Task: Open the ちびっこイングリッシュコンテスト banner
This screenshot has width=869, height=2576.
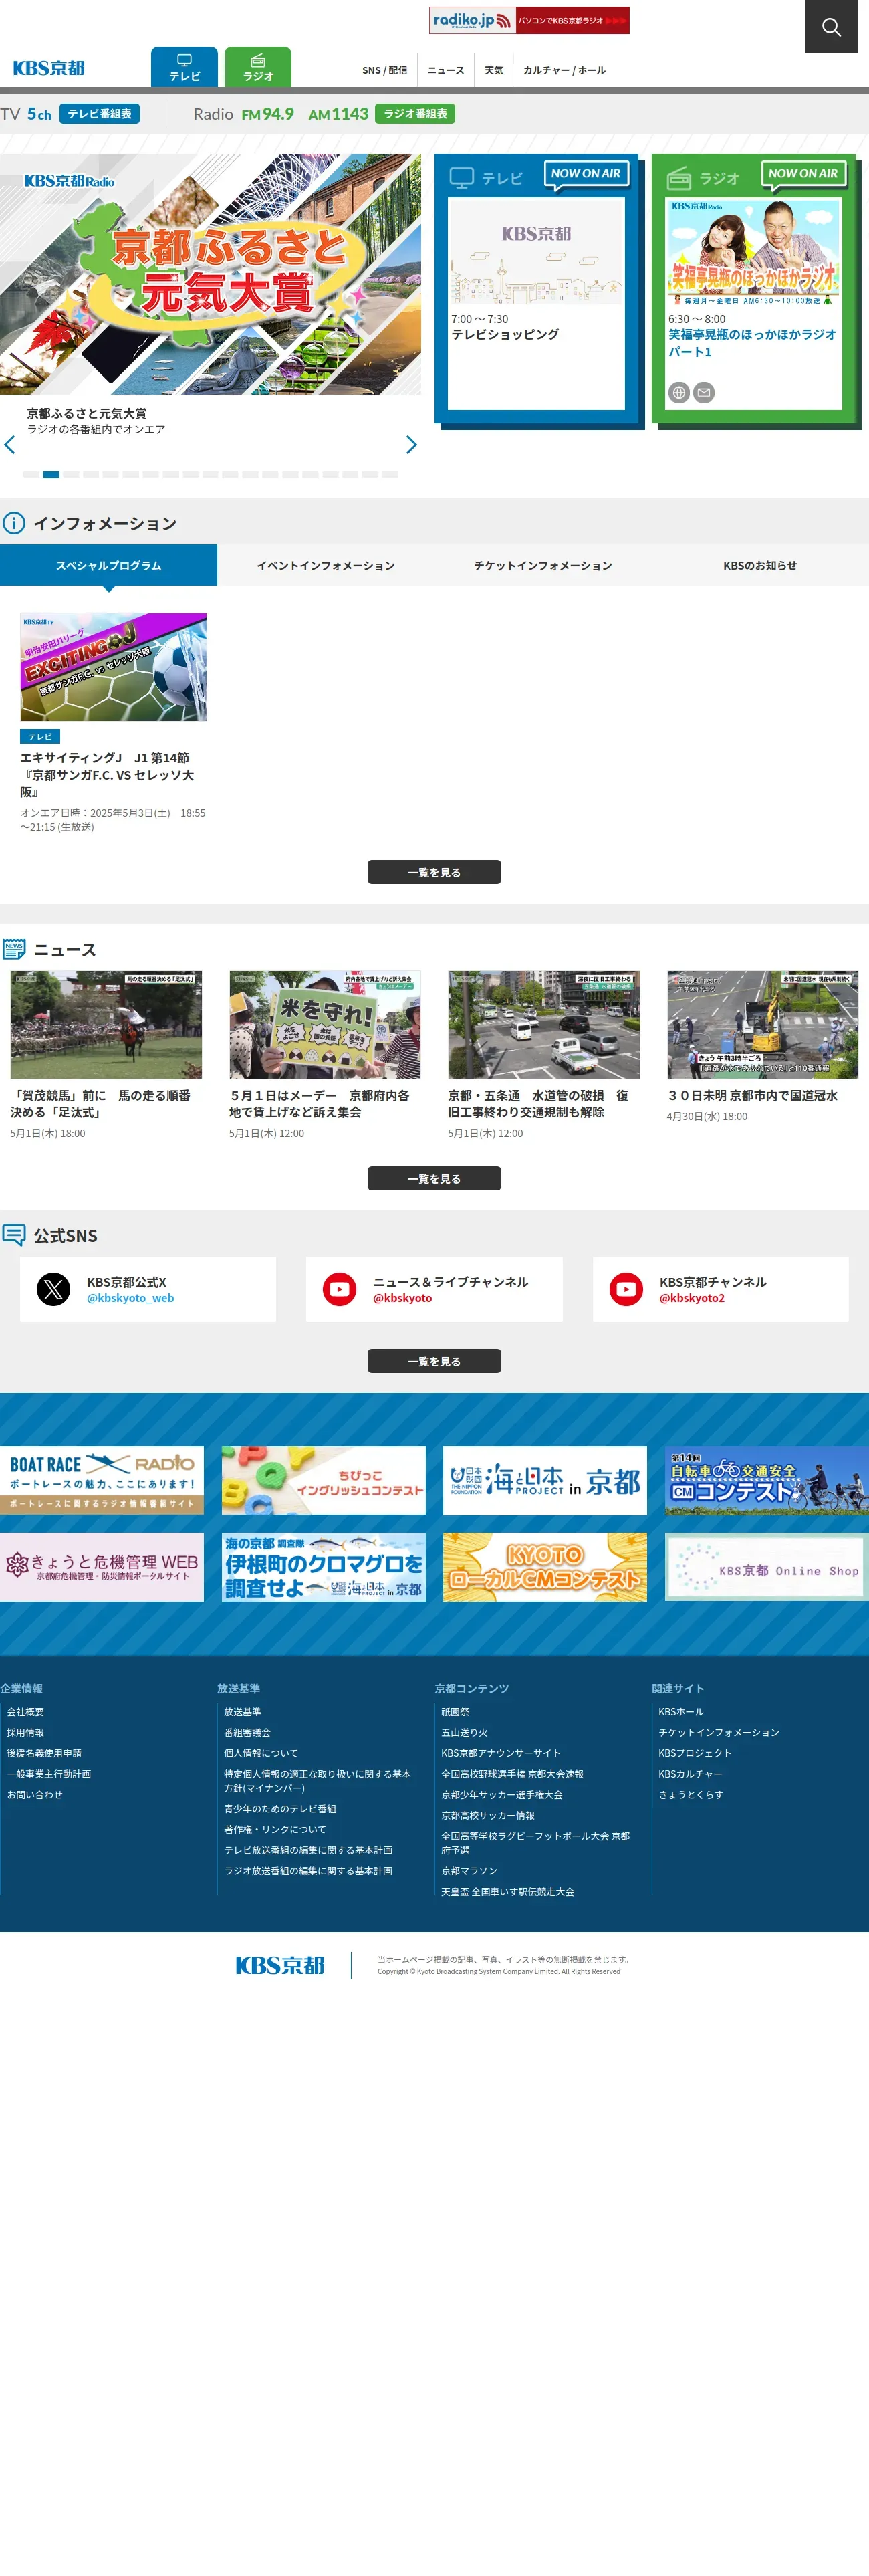Action: [x=324, y=1481]
